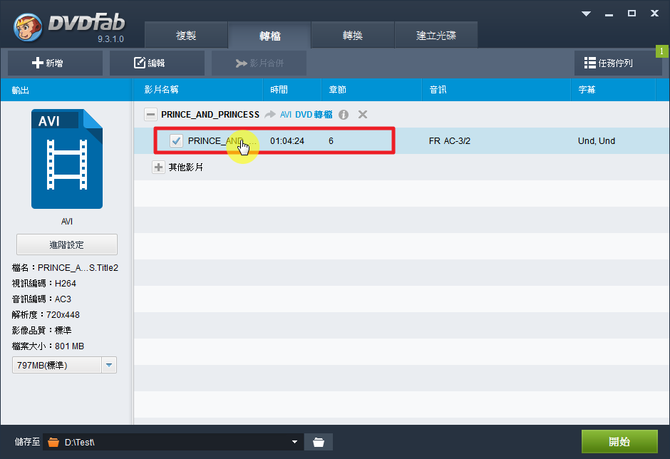Uncheck the PRINCE_AND title checkbox
The image size is (670, 459).
click(x=176, y=141)
